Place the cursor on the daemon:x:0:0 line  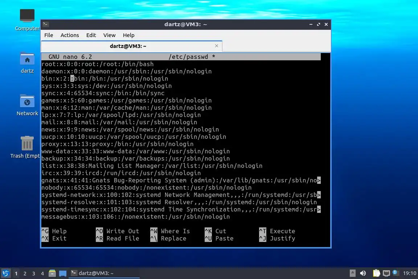[x=127, y=71]
